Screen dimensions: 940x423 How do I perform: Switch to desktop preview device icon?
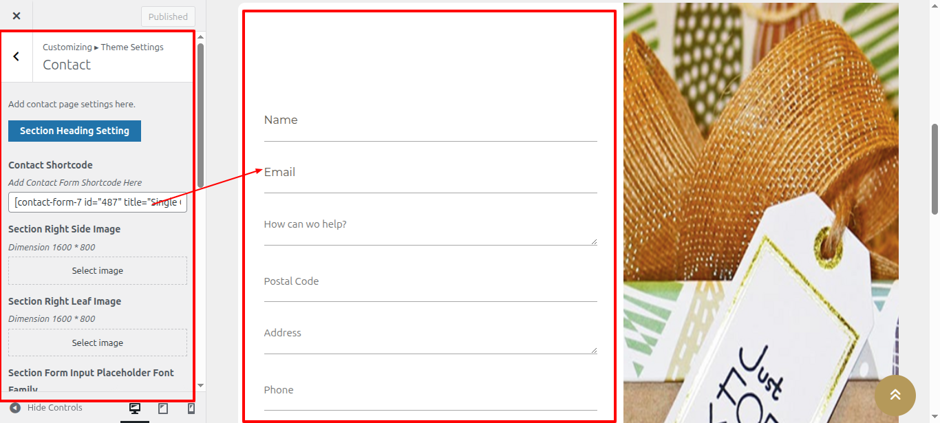[x=135, y=409]
